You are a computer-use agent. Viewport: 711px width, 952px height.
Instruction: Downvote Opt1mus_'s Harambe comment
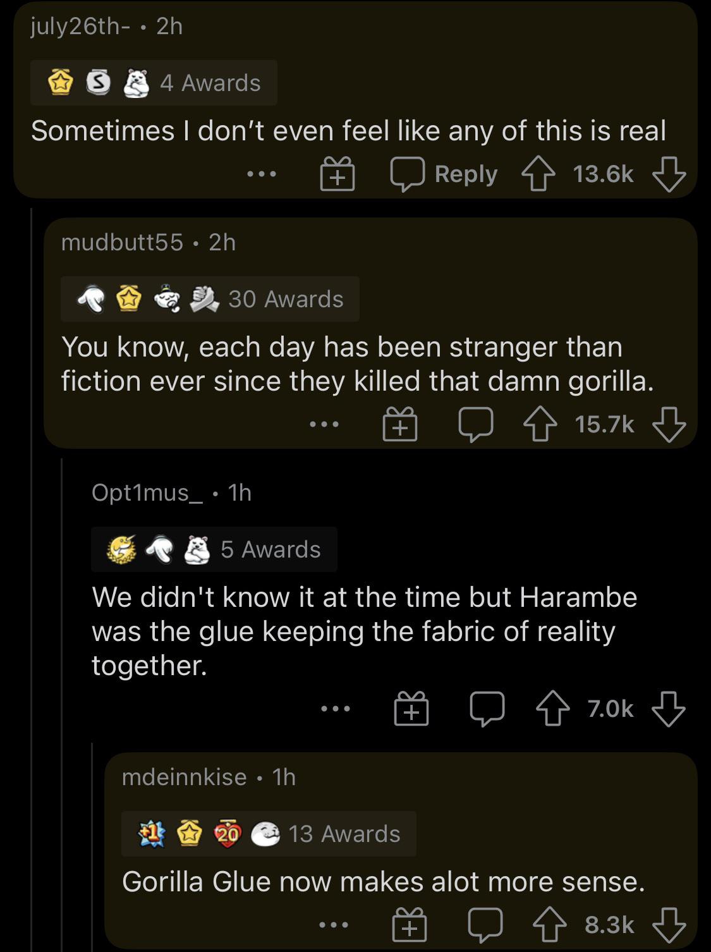click(x=669, y=709)
